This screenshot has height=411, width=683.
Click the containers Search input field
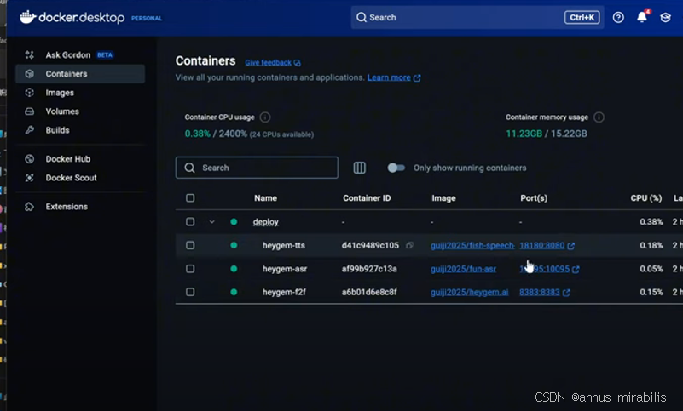(x=264, y=168)
